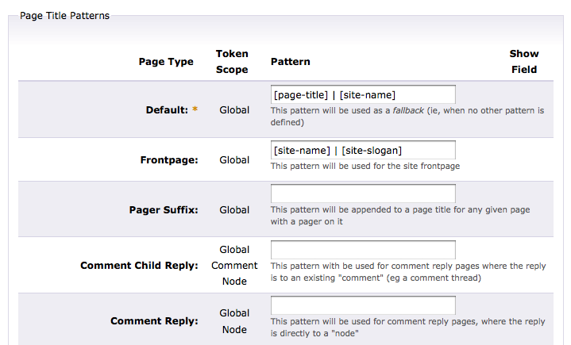Screen dimensions: 571x345
Task: Click the Comment Child Reply pattern field
Action: [x=363, y=250]
